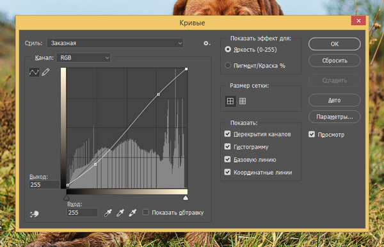384x247 pixels.
Task: Select the Пигмент/Краска % radio option
Action: point(228,65)
